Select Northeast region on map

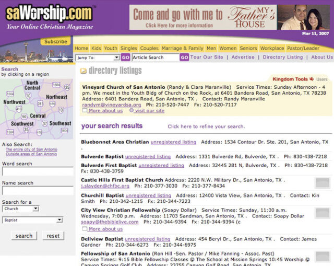click(56, 97)
